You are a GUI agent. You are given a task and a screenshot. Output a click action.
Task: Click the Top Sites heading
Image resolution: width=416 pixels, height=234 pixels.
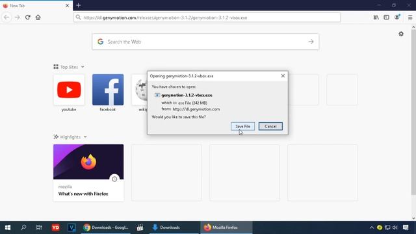pos(69,67)
